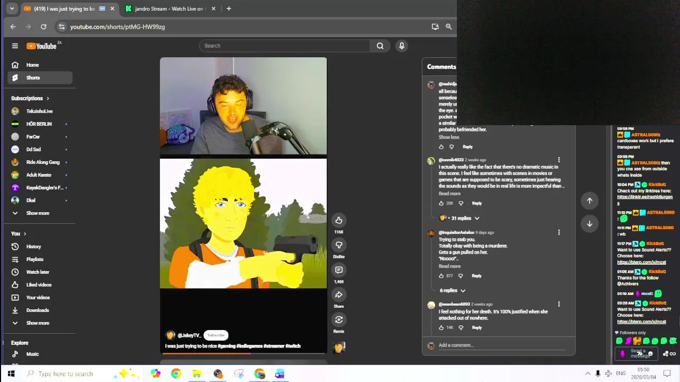The image size is (680, 382).
Task: Click the browser address bar URL
Action: pyautogui.click(x=117, y=27)
